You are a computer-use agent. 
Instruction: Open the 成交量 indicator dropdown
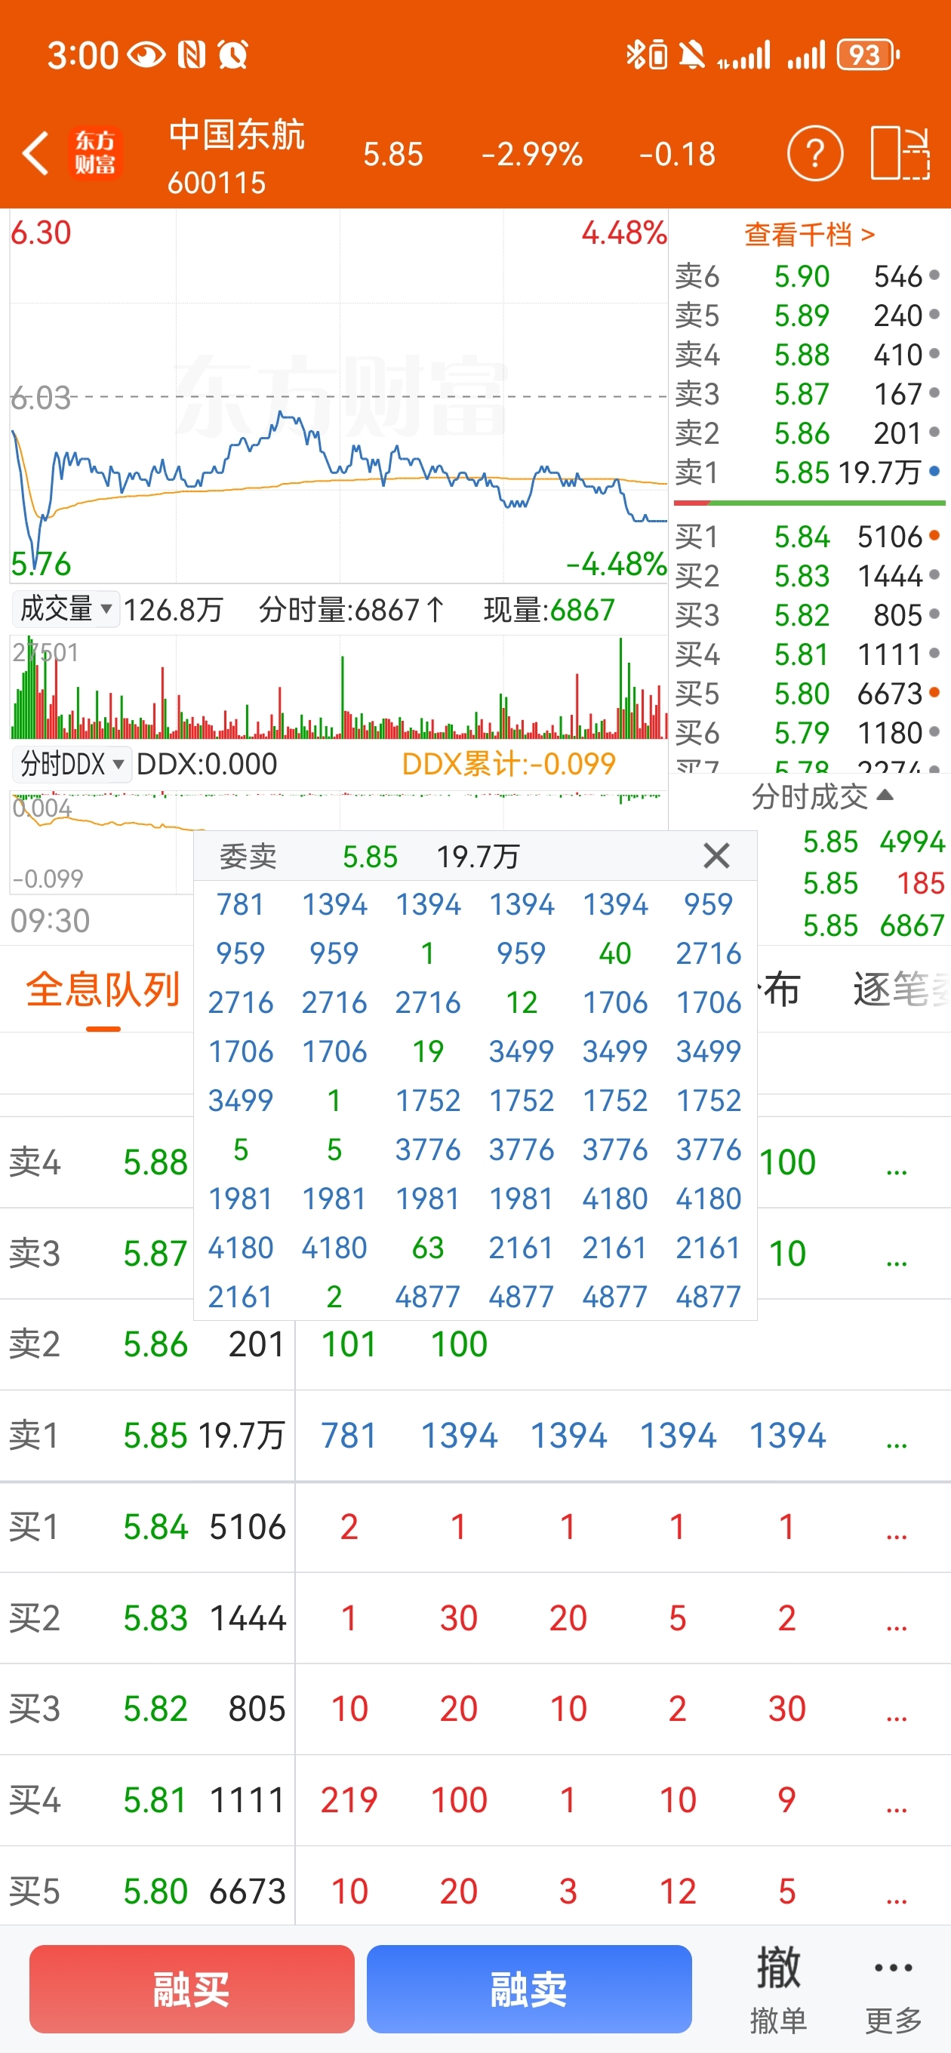click(x=66, y=609)
